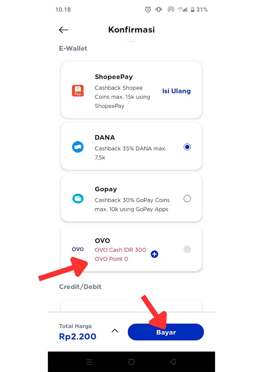Expand Total Harga details chevron
This screenshot has width=263, height=372.
115,331
